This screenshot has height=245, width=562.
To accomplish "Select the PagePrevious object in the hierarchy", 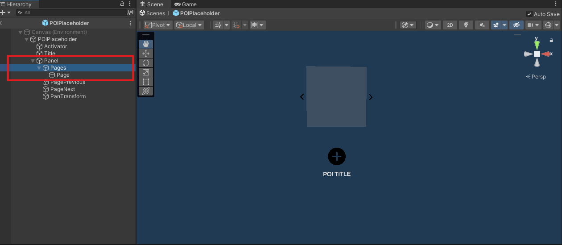I will (64, 82).
